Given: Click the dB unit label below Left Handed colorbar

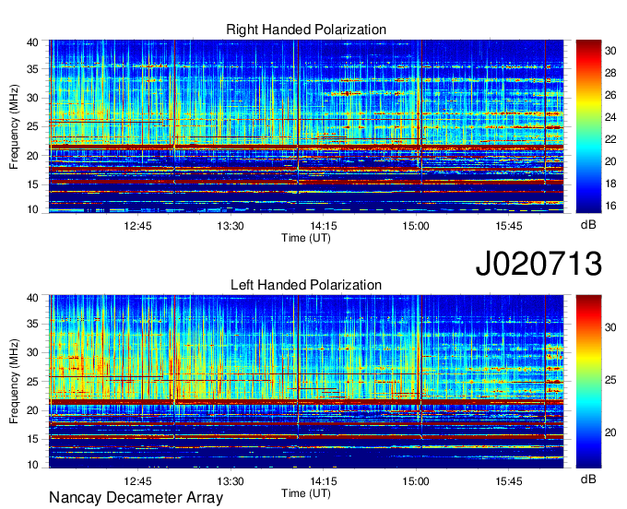Looking at the screenshot, I should tap(588, 479).
